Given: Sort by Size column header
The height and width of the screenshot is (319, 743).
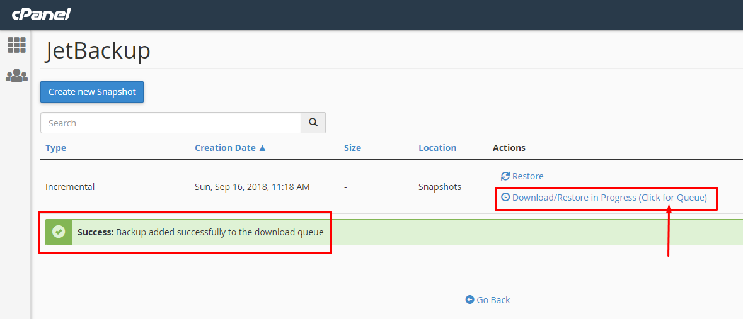Looking at the screenshot, I should click(x=352, y=148).
